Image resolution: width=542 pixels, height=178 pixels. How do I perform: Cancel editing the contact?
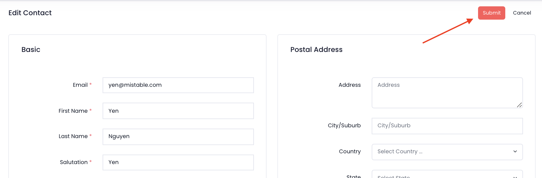(522, 13)
